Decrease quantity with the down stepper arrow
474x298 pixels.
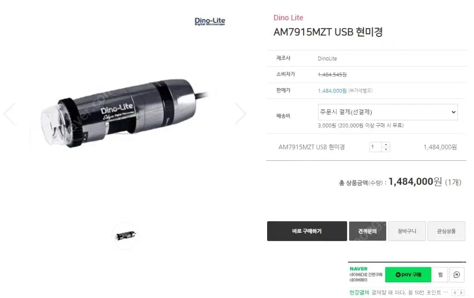386,149
